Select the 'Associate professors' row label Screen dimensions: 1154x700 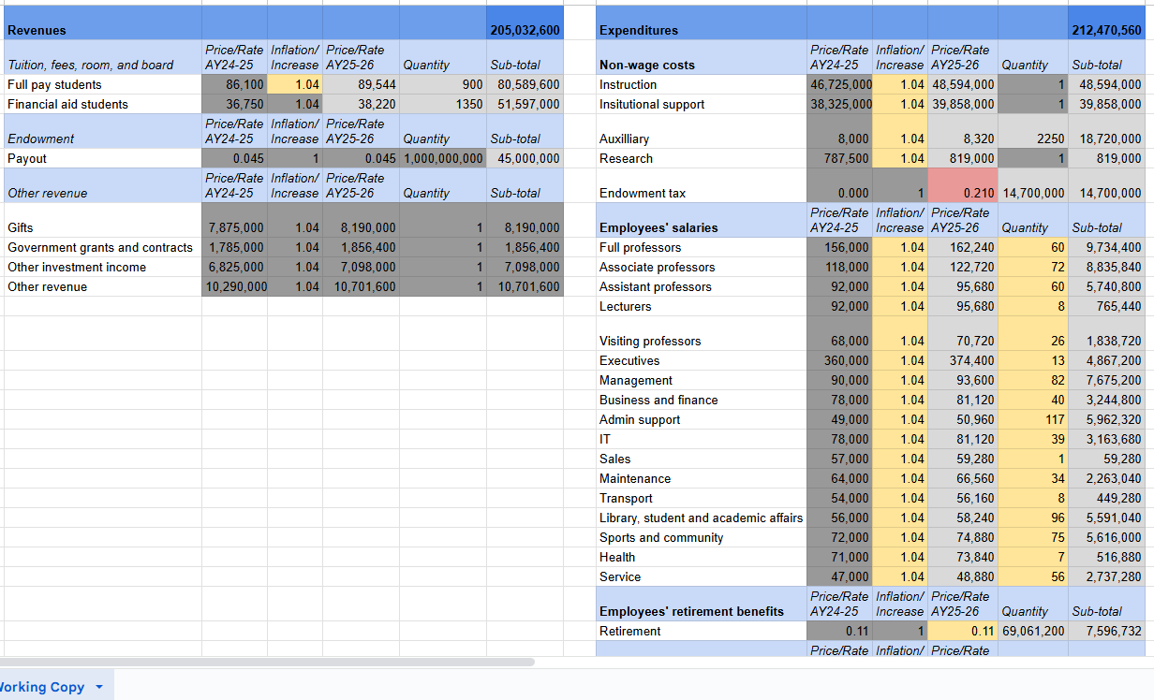(701, 267)
